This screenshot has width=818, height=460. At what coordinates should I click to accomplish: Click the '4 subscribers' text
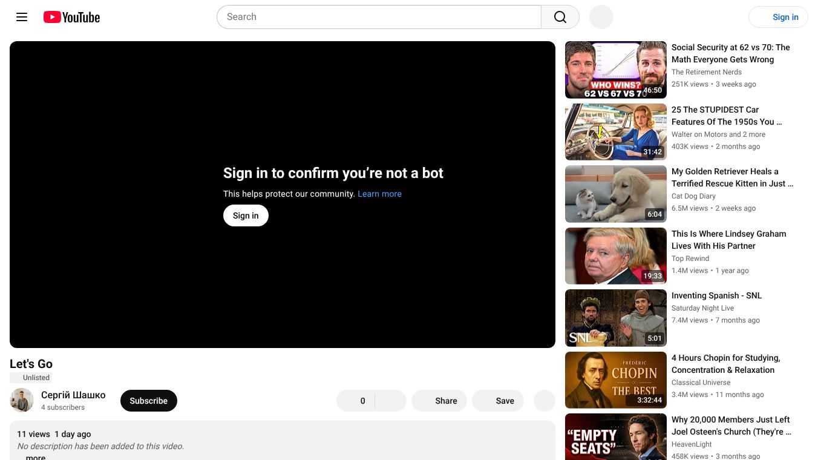(x=63, y=407)
